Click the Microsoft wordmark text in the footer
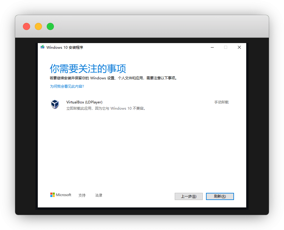 [x=64, y=195]
